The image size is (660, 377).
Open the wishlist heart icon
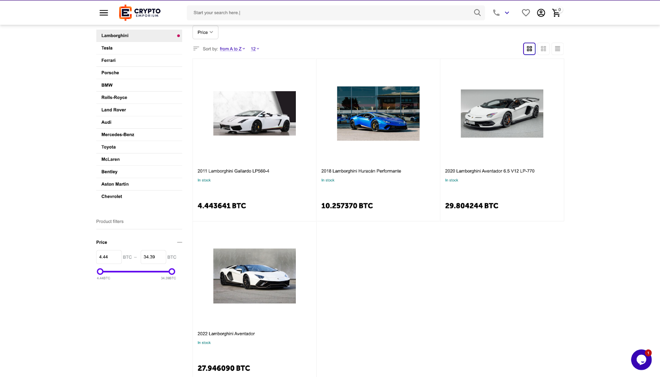click(526, 13)
